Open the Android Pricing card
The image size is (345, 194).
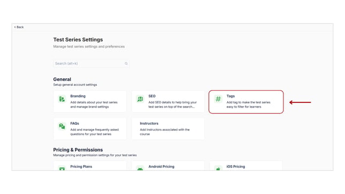click(168, 166)
